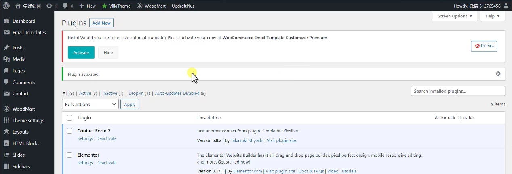Open Posts pushpin icon in sidebar
Viewport: 512px width, 174px height.
click(x=6, y=48)
